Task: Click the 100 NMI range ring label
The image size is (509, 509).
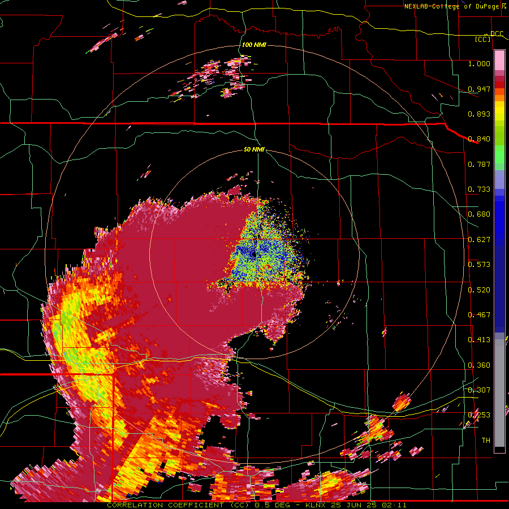Action: [x=254, y=45]
